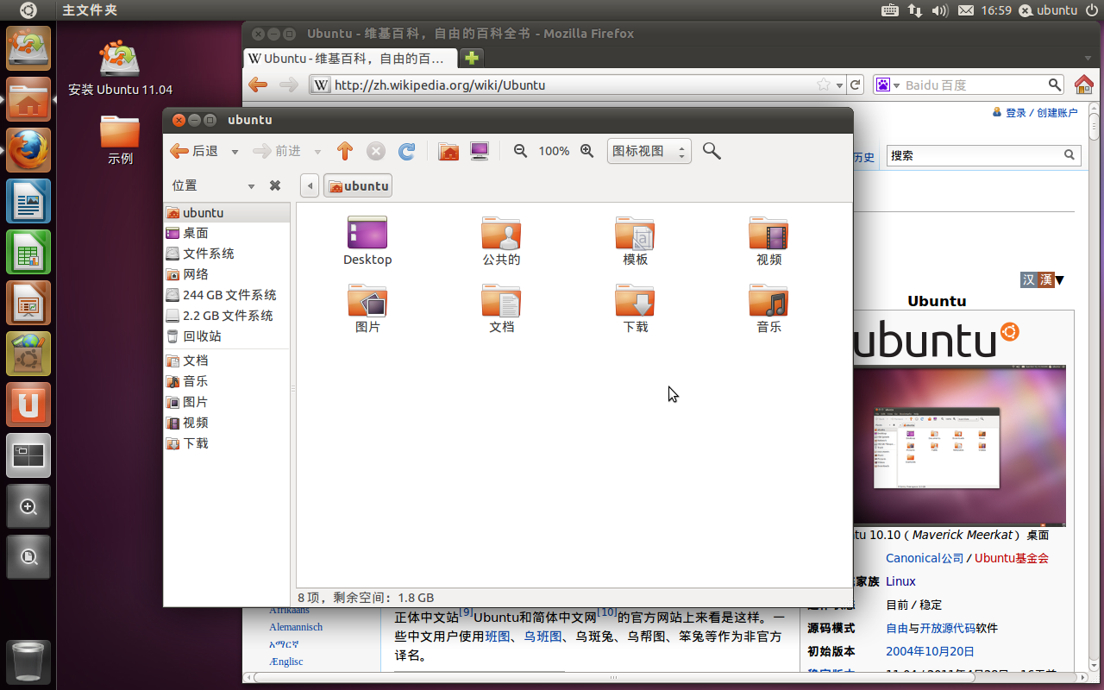The width and height of the screenshot is (1104, 690).
Task: Close the 位置 sidebar panel
Action: point(275,185)
